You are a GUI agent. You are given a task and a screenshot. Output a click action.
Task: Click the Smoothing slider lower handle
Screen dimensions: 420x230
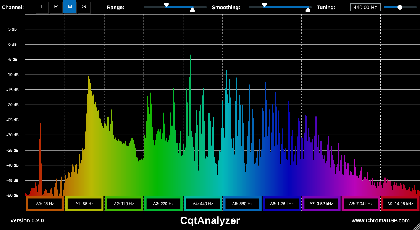click(x=308, y=10)
